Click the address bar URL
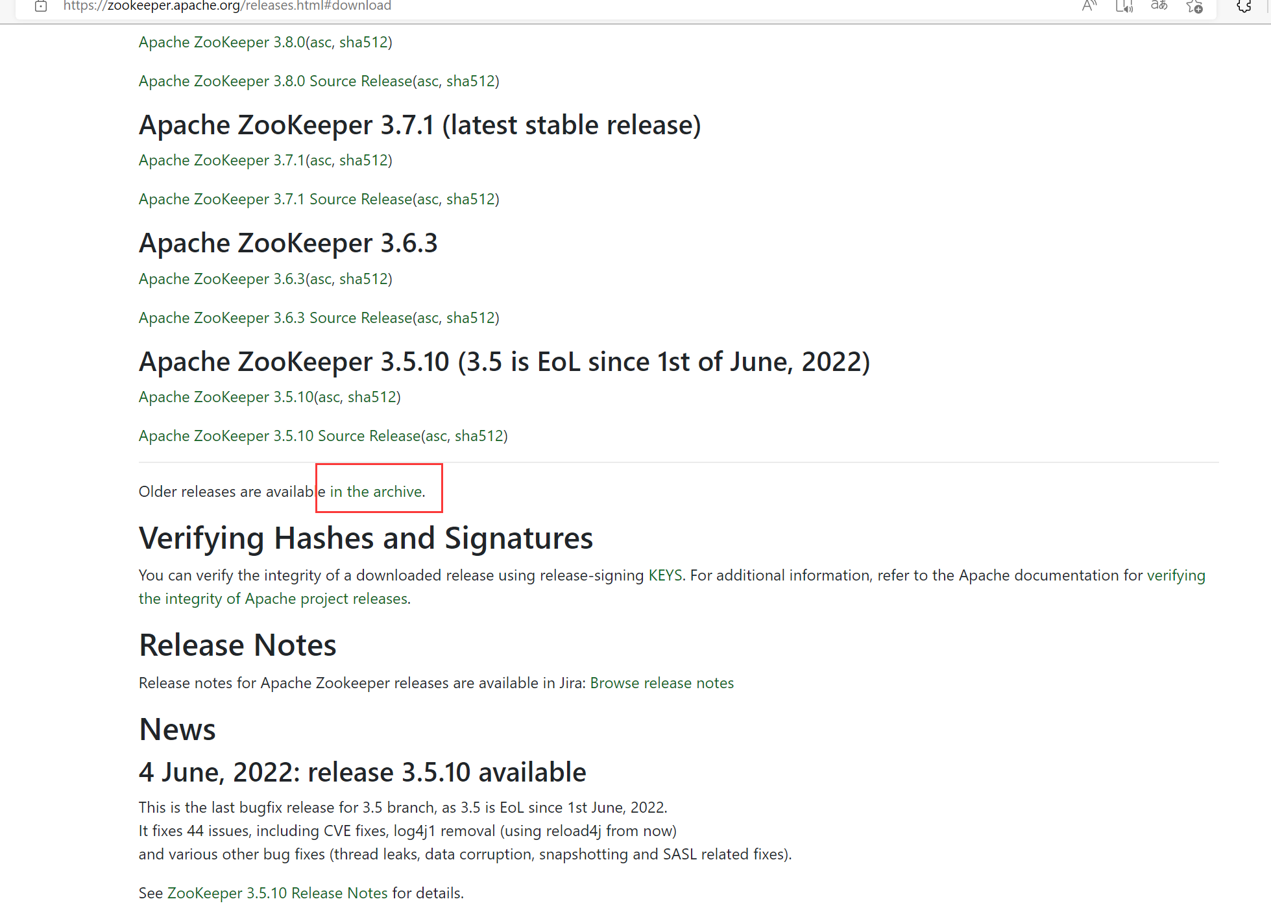The height and width of the screenshot is (910, 1271). coord(227,6)
